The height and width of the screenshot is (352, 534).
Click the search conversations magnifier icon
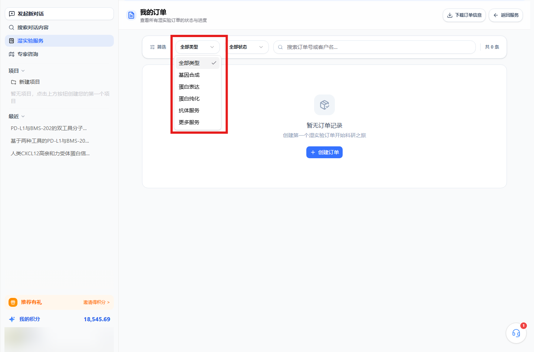(11, 27)
